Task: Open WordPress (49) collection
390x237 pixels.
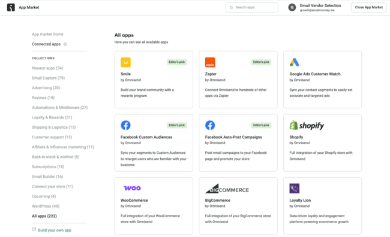Action: [46, 206]
